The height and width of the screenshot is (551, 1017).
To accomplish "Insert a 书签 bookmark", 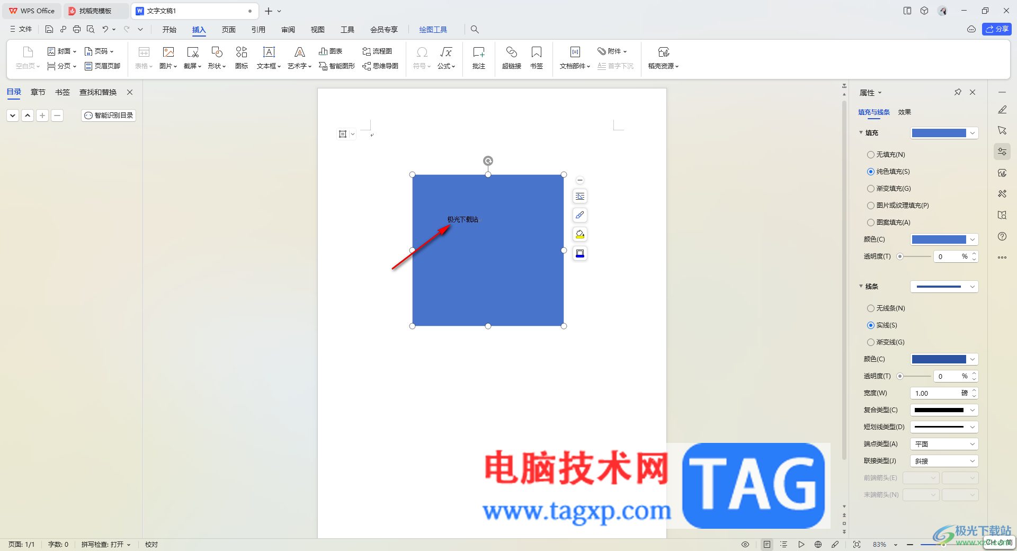I will coord(537,58).
